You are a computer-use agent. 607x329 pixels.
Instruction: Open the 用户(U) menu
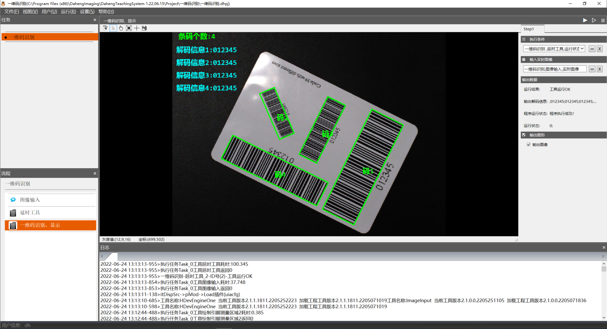click(49, 12)
